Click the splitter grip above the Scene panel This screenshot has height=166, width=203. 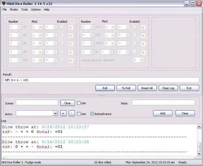tap(102, 96)
